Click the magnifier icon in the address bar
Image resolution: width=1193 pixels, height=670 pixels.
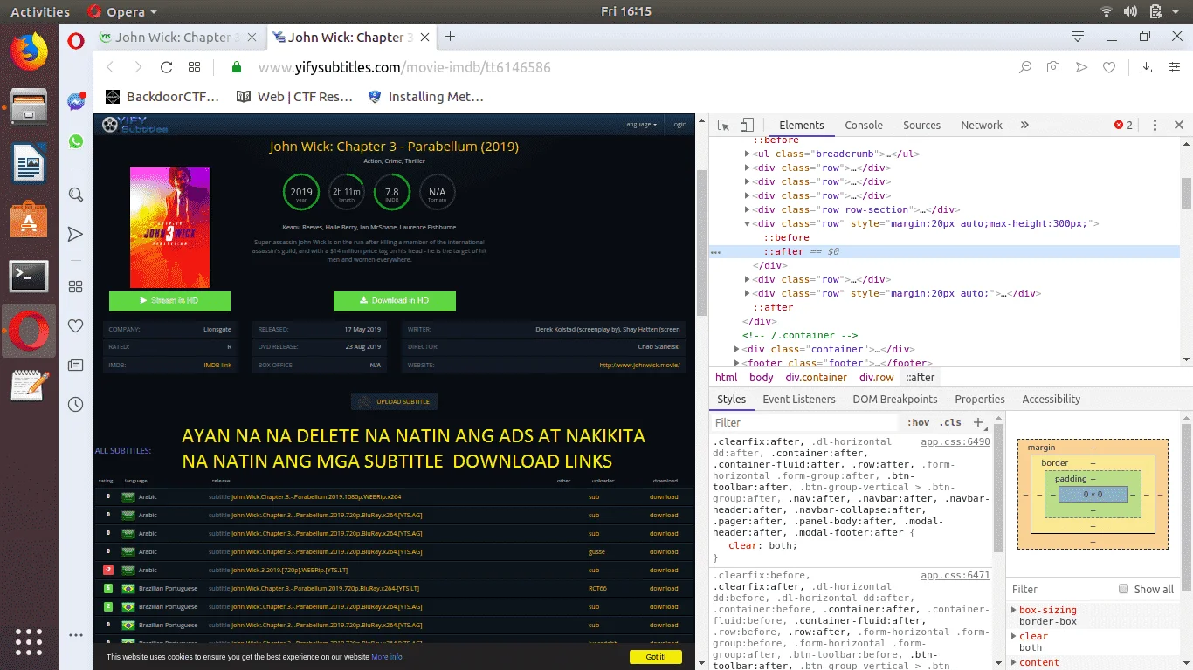click(1026, 67)
